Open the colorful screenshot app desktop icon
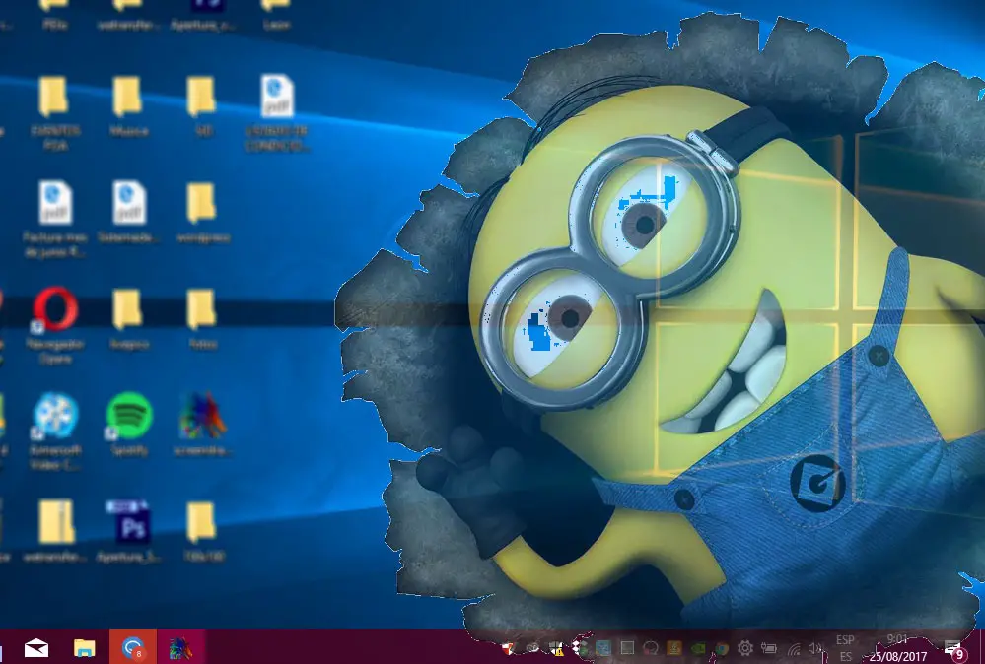Viewport: 985px width, 664px height. pyautogui.click(x=202, y=415)
